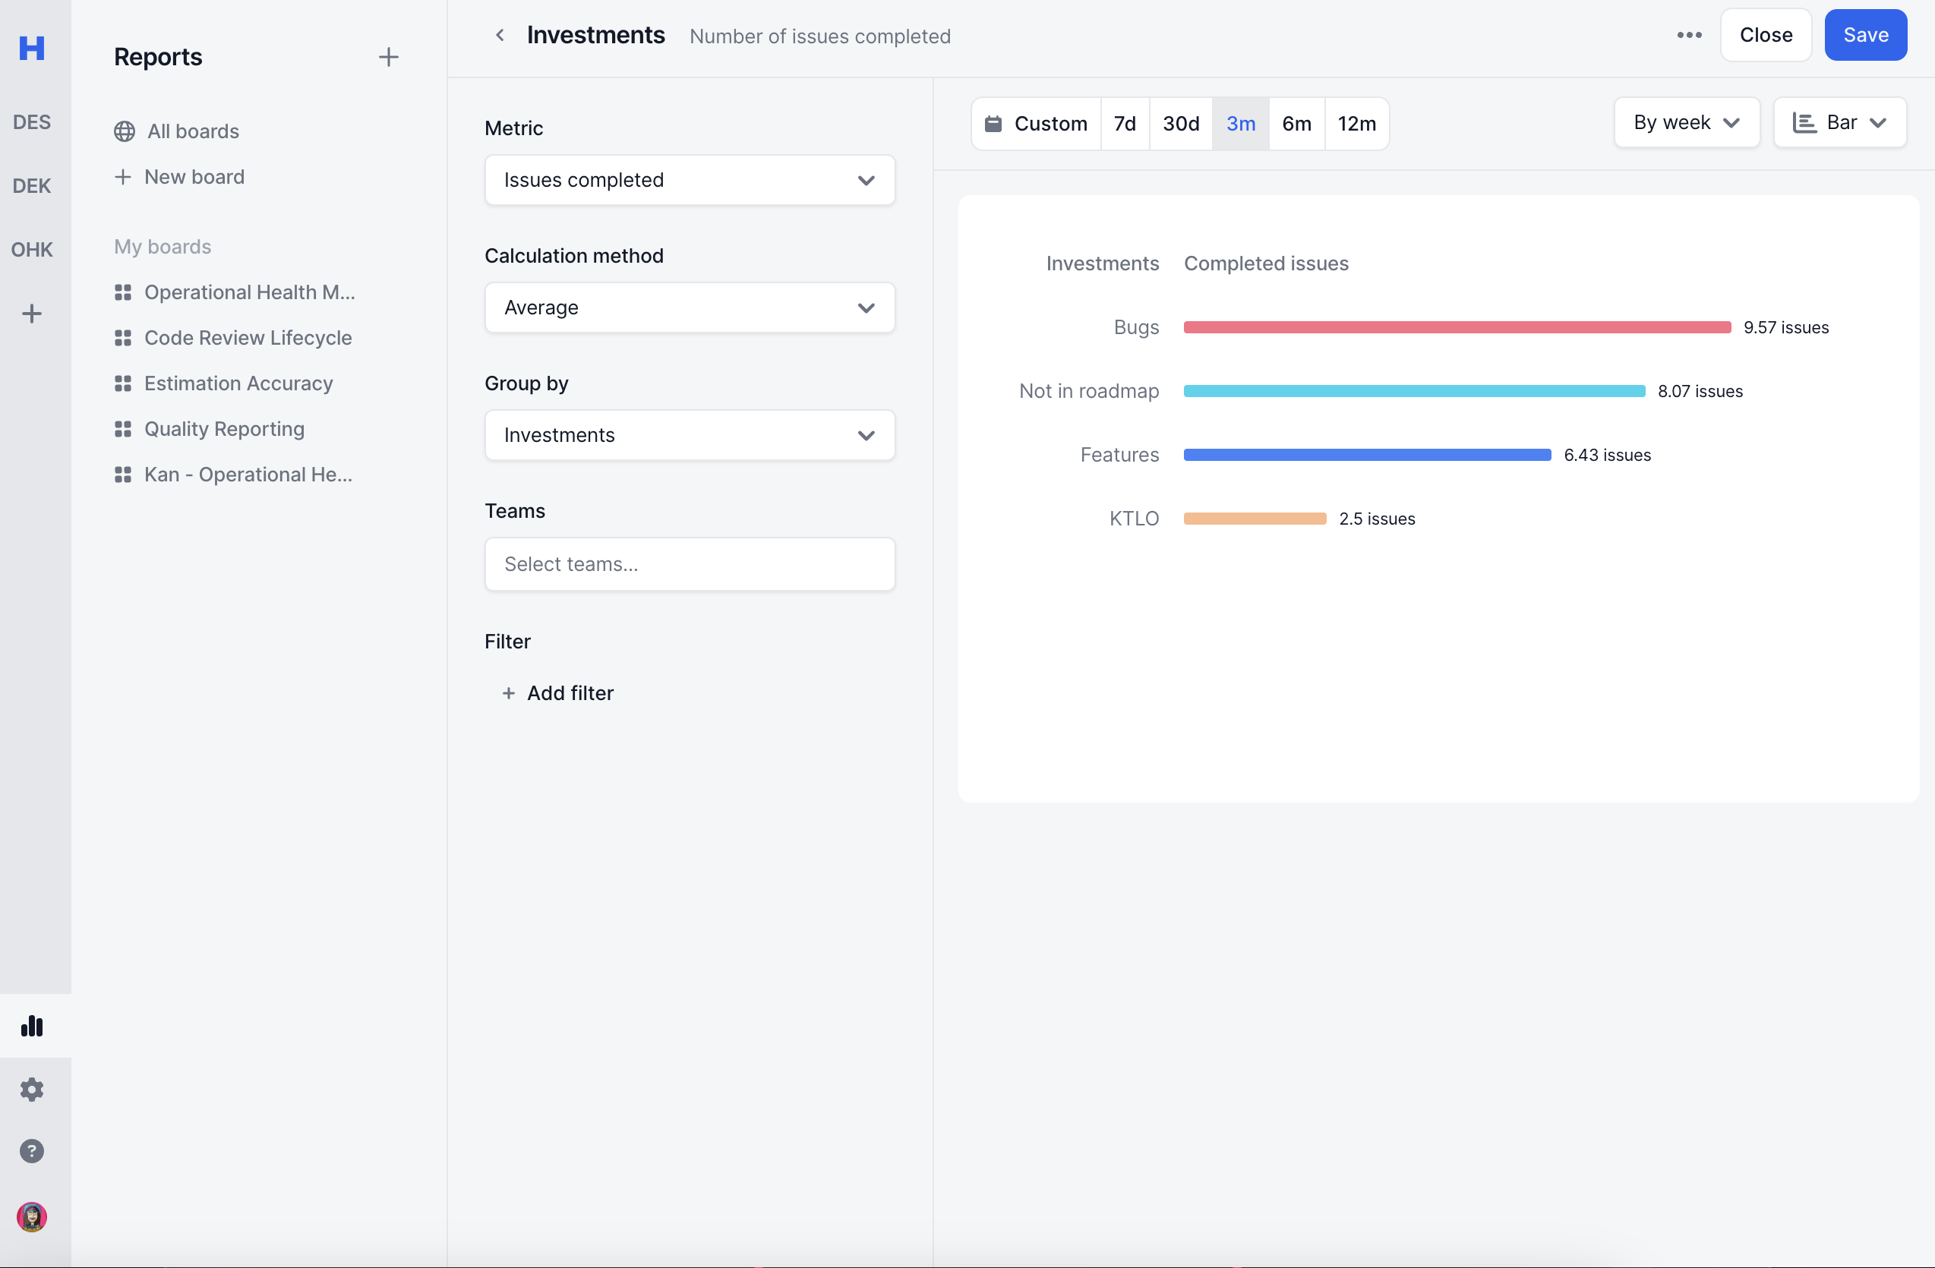
Task: Open the reports bar chart icon
Action: point(32,1026)
